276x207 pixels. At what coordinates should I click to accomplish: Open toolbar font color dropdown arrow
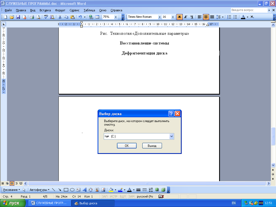point(247,17)
